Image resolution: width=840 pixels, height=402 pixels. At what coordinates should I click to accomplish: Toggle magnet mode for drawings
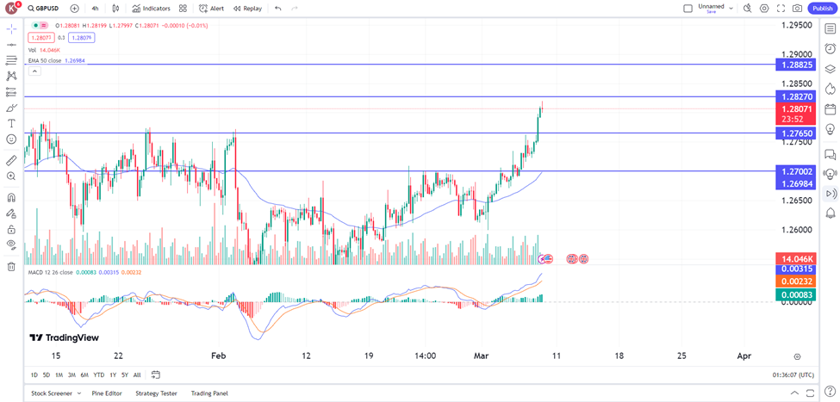pyautogui.click(x=11, y=197)
